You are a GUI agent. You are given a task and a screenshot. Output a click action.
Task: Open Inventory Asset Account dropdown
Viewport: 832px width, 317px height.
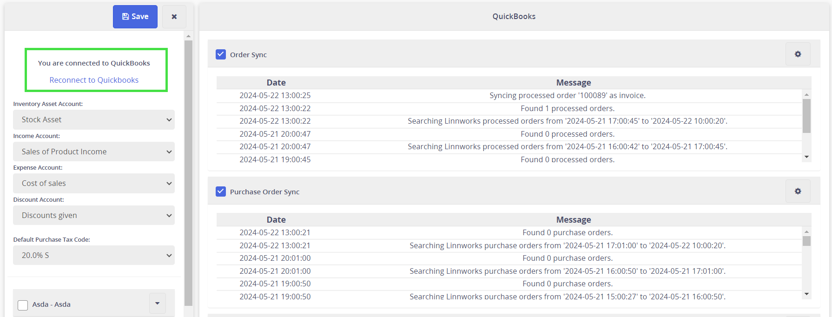point(94,119)
